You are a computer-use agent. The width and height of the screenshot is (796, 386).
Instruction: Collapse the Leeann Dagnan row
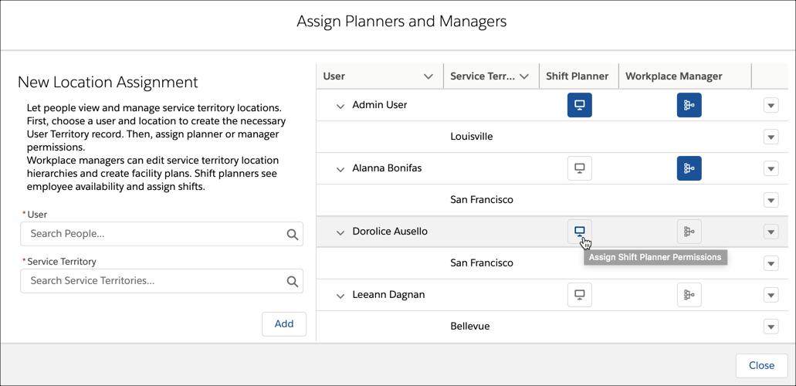(x=340, y=295)
